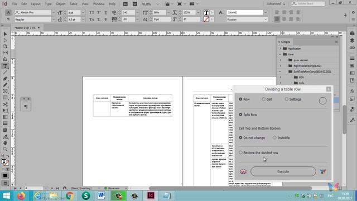Select the Split Row radio button
357x201 pixels.
coord(248,114)
